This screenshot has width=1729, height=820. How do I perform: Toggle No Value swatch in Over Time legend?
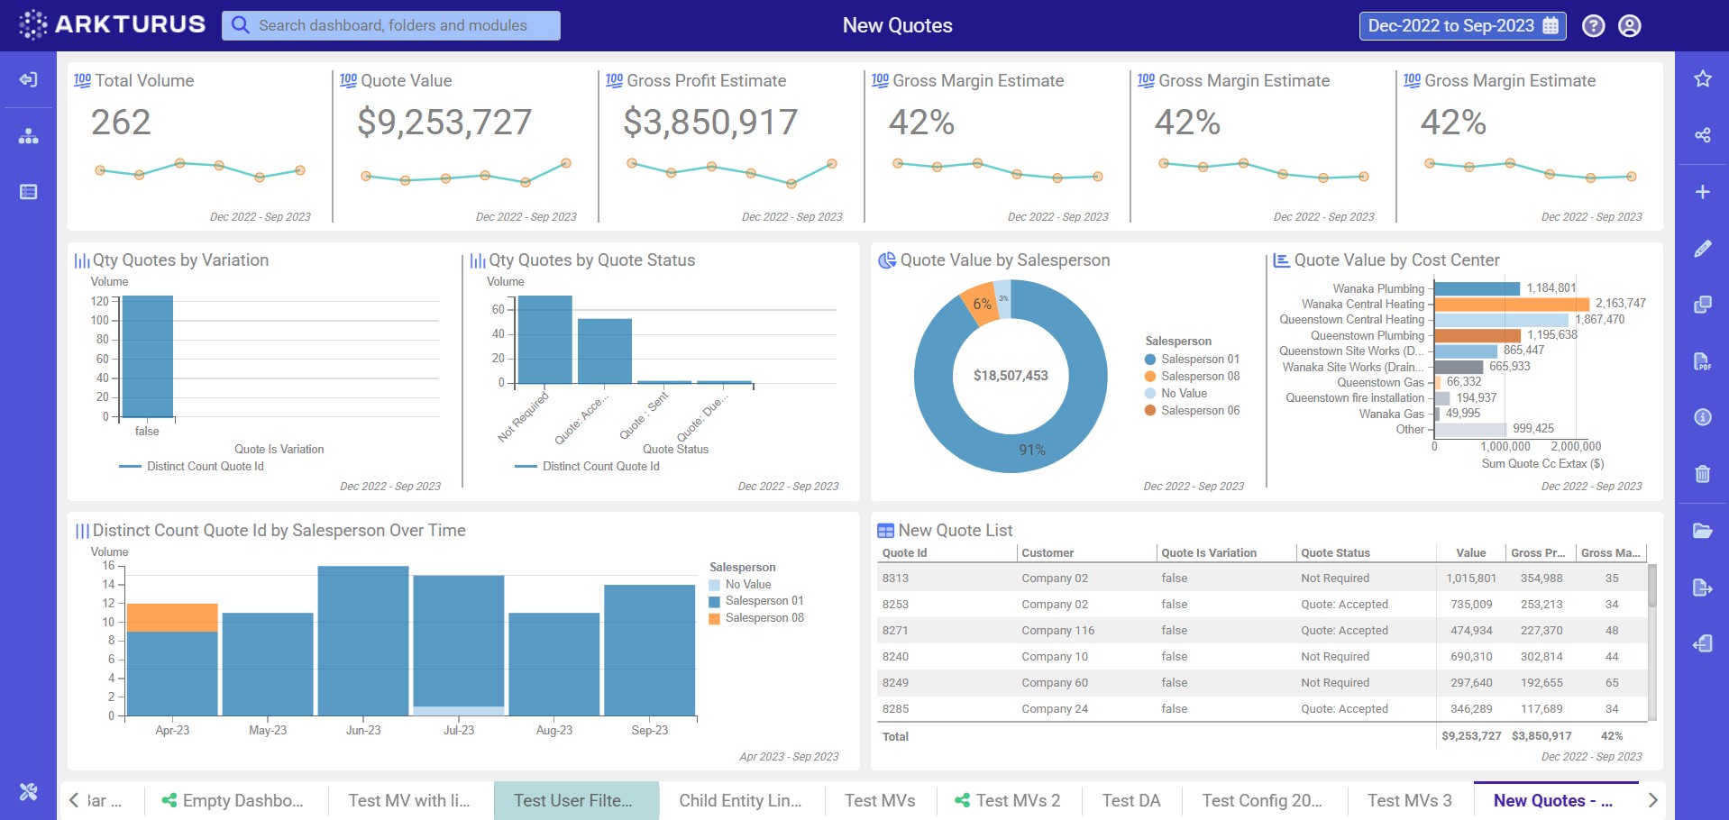click(x=715, y=585)
